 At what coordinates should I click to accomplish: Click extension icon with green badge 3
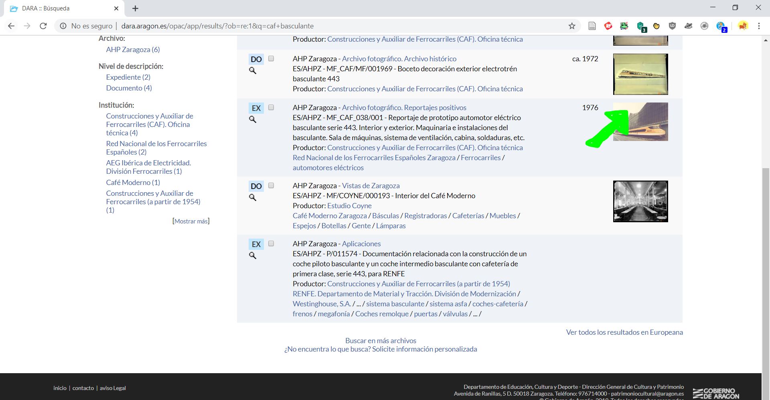[641, 27]
